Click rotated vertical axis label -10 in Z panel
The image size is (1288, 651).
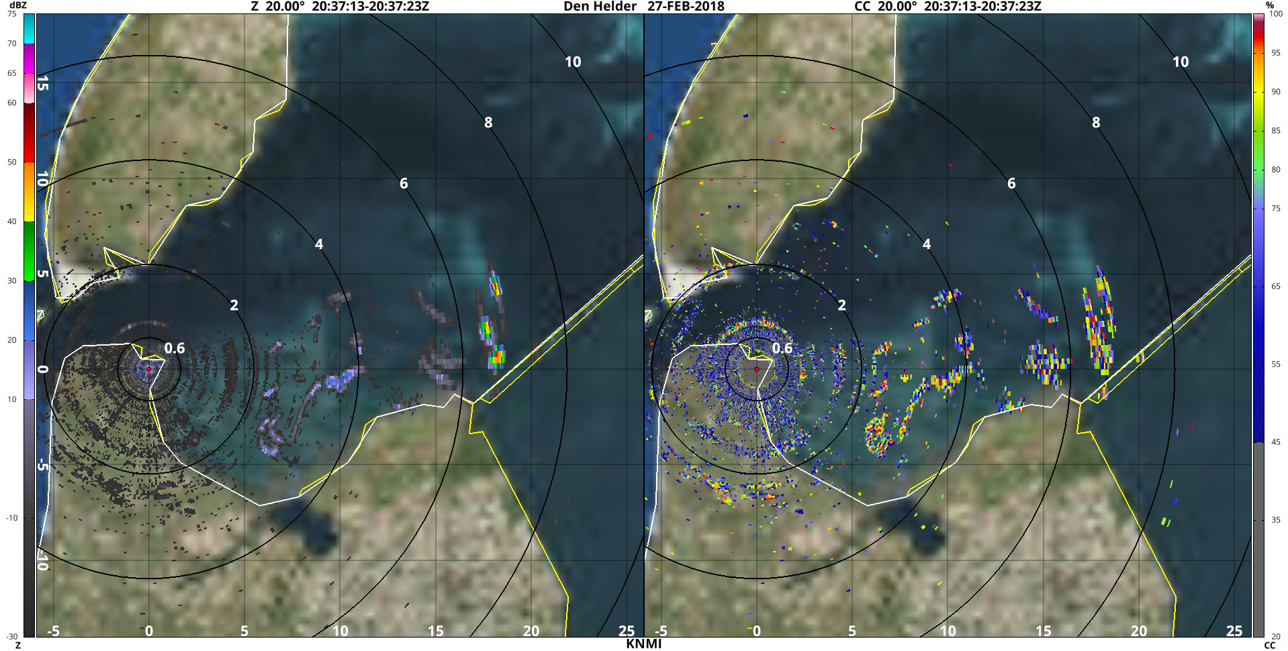(42, 559)
